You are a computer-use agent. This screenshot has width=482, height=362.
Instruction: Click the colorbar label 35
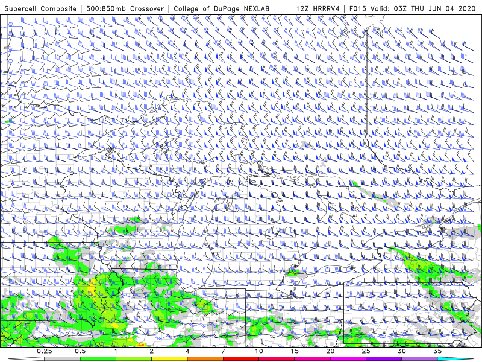pyautogui.click(x=437, y=351)
